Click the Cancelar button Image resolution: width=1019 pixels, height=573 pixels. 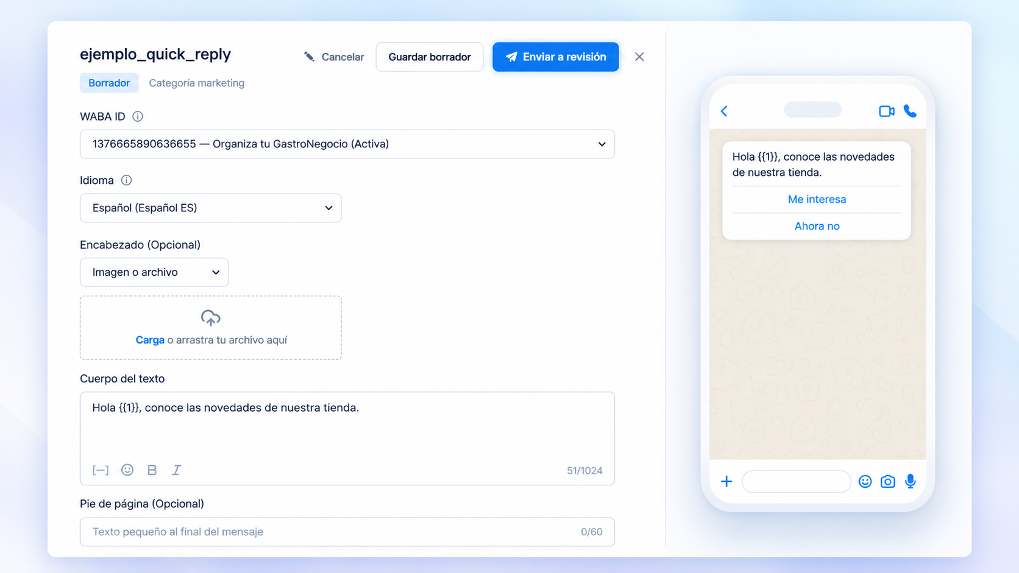[x=333, y=57]
